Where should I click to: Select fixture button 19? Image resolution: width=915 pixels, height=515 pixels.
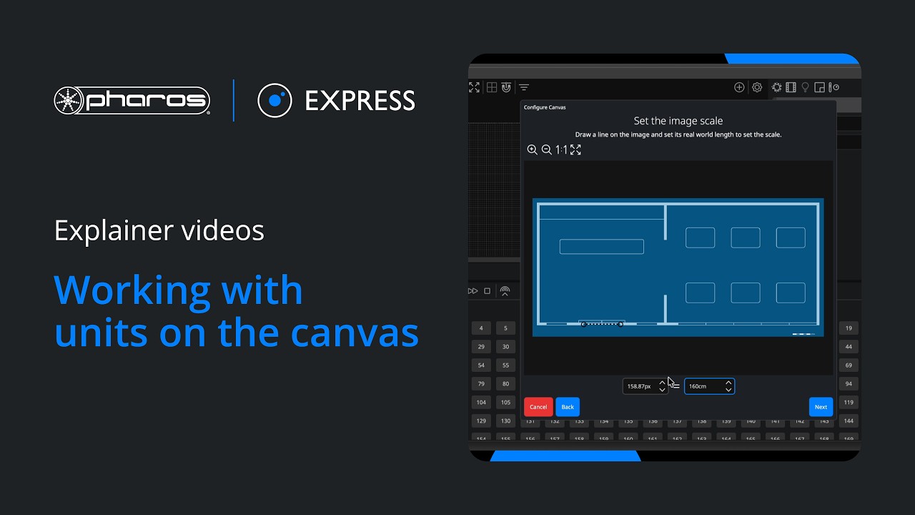pos(849,328)
